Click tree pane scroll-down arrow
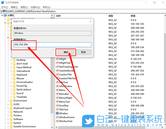 pyautogui.click(x=52, y=127)
